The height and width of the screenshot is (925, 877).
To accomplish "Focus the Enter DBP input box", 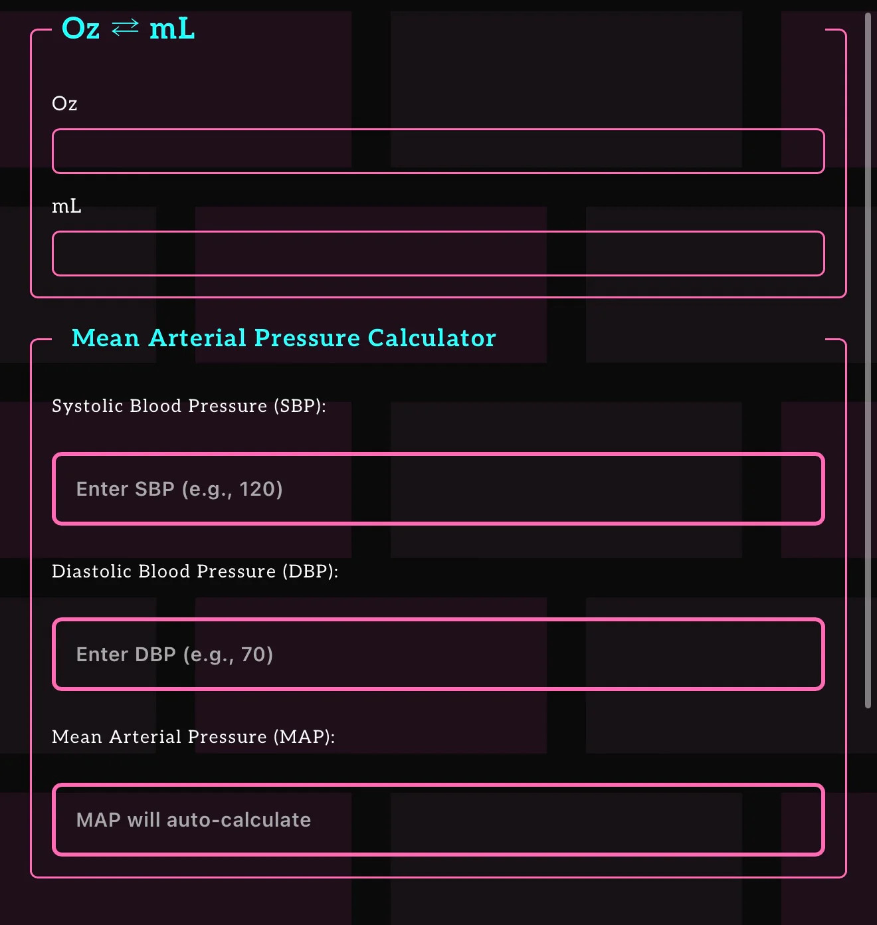I will tap(438, 655).
